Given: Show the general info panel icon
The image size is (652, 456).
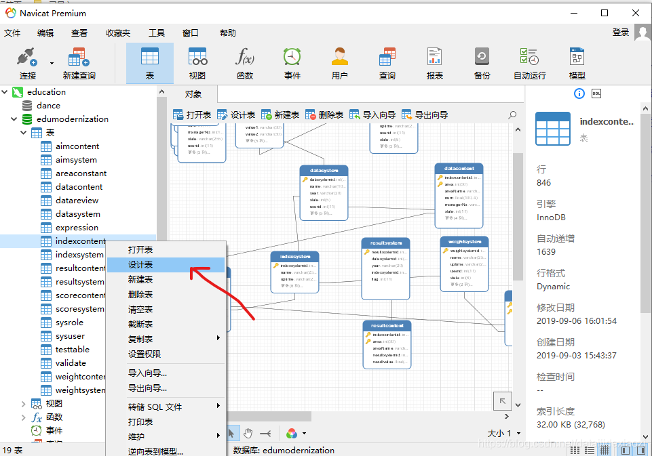Looking at the screenshot, I should click(579, 94).
